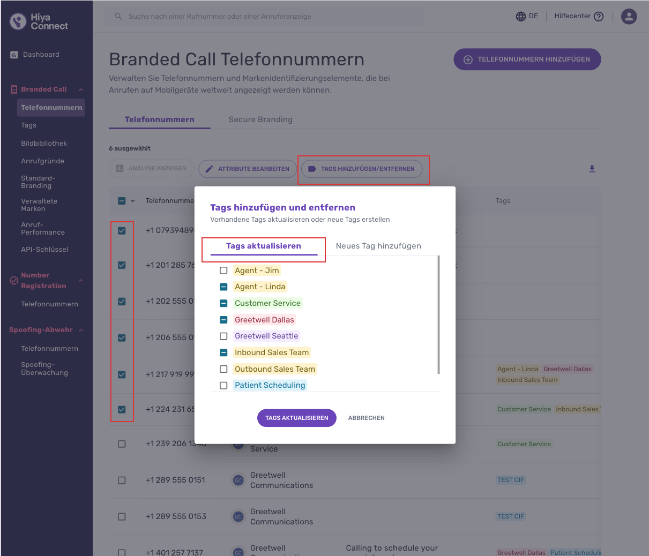The width and height of the screenshot is (649, 556).
Task: Open the Hilfecenter question mark icon
Action: [x=599, y=16]
